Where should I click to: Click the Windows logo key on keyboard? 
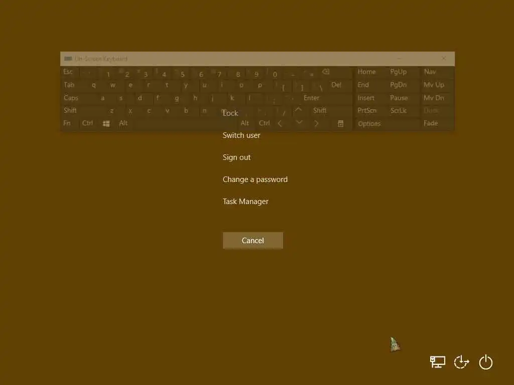(106, 123)
